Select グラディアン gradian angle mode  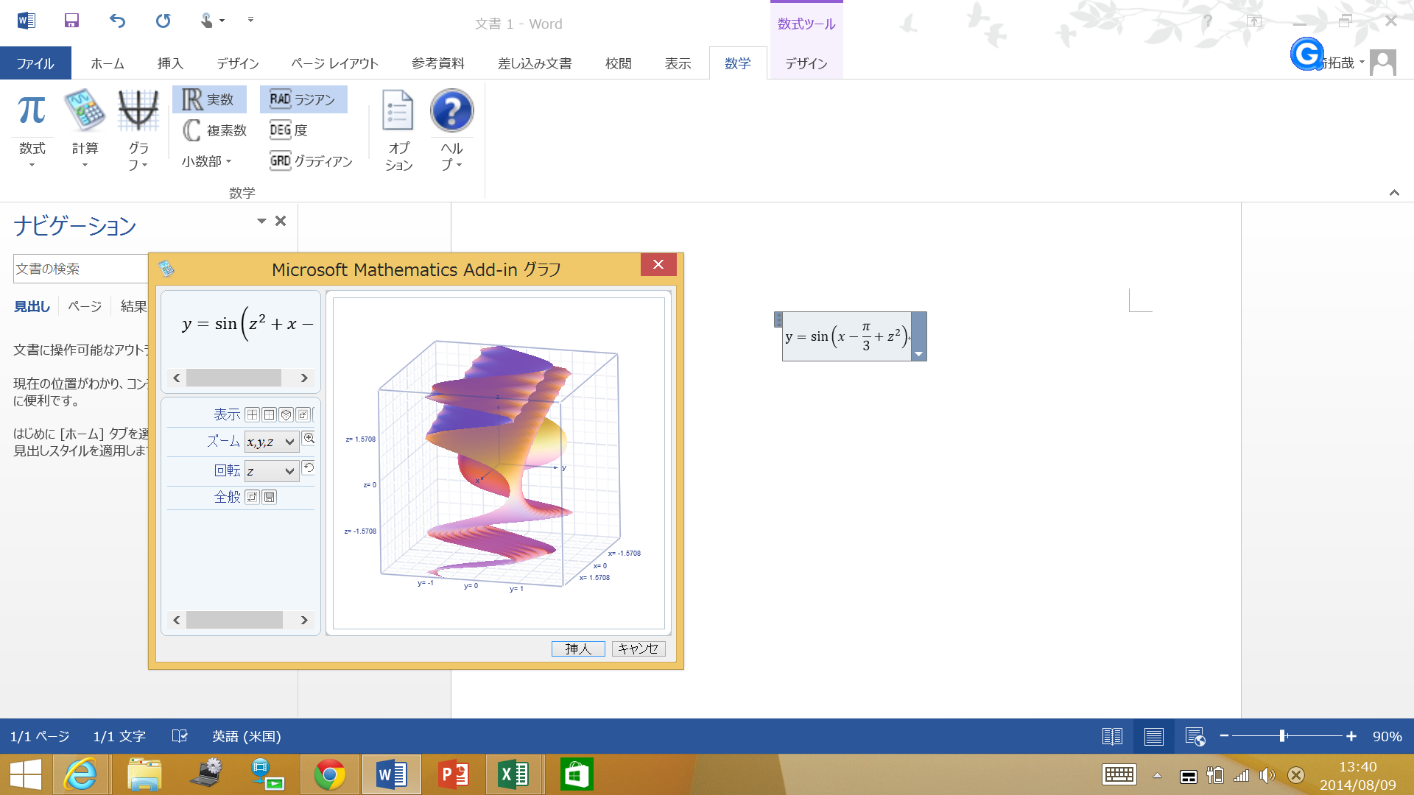tap(312, 161)
